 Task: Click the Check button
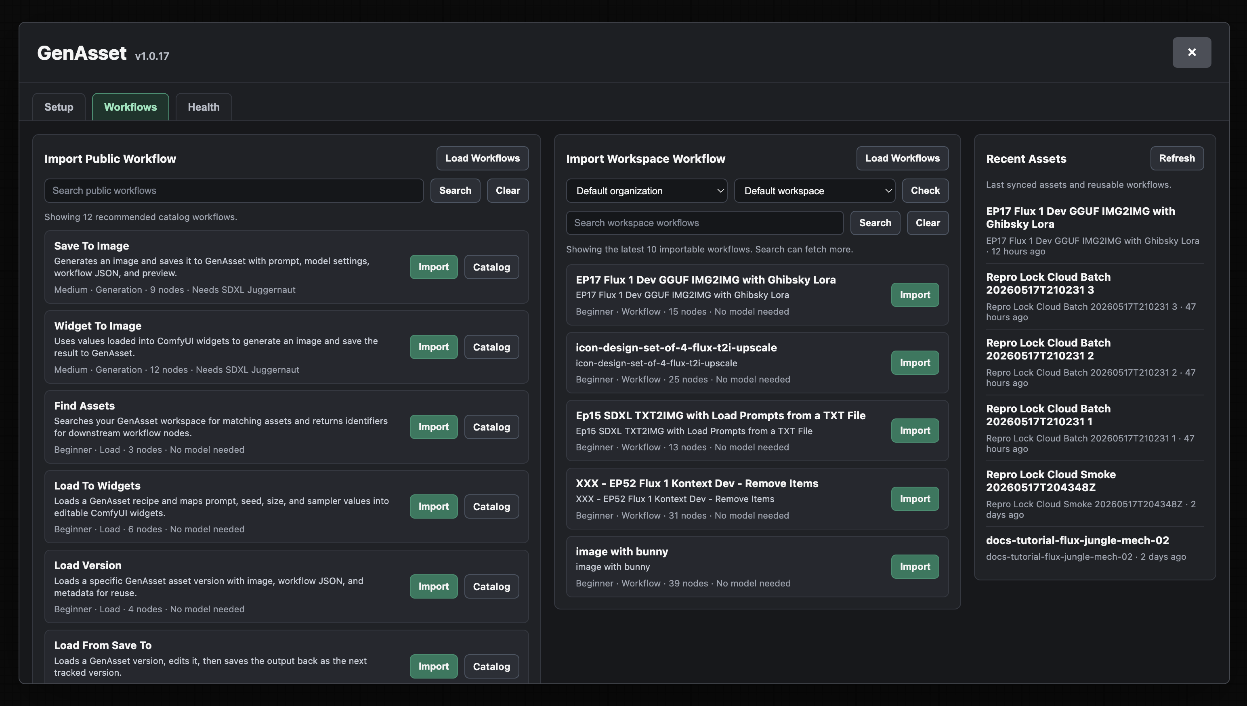point(925,191)
